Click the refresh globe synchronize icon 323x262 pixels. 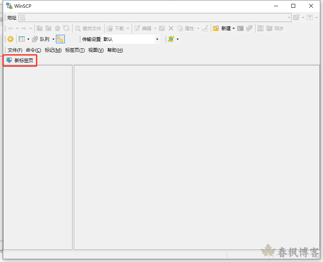coord(171,39)
